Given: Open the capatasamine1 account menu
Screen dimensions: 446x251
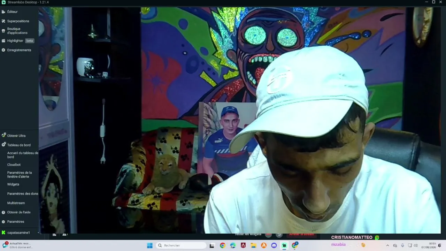Looking at the screenshot, I should tap(18, 233).
